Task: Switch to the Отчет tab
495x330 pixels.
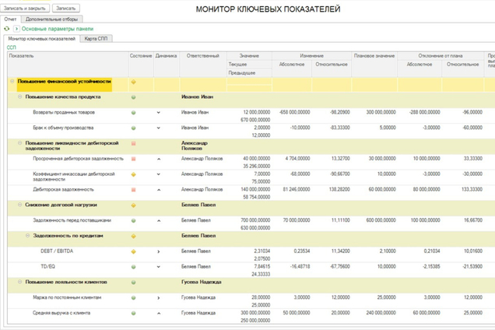Action: click(10, 19)
